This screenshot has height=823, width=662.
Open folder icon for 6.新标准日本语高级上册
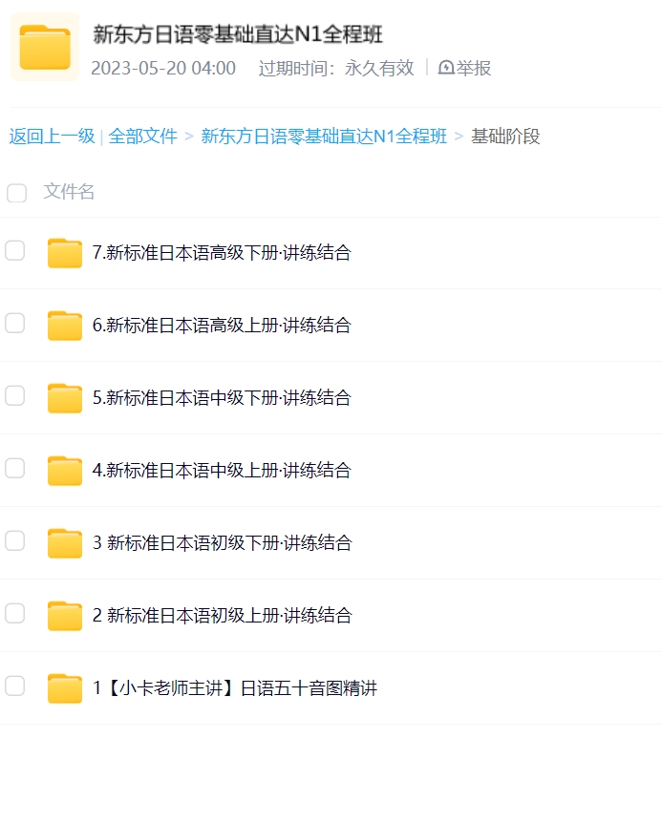65,326
